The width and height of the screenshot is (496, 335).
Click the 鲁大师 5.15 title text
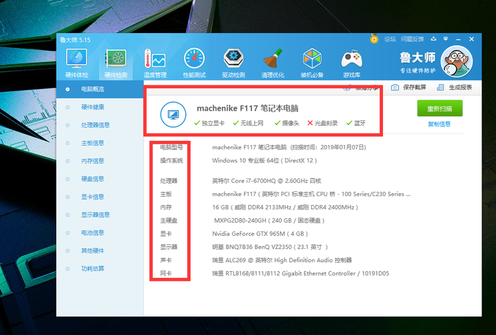point(75,40)
